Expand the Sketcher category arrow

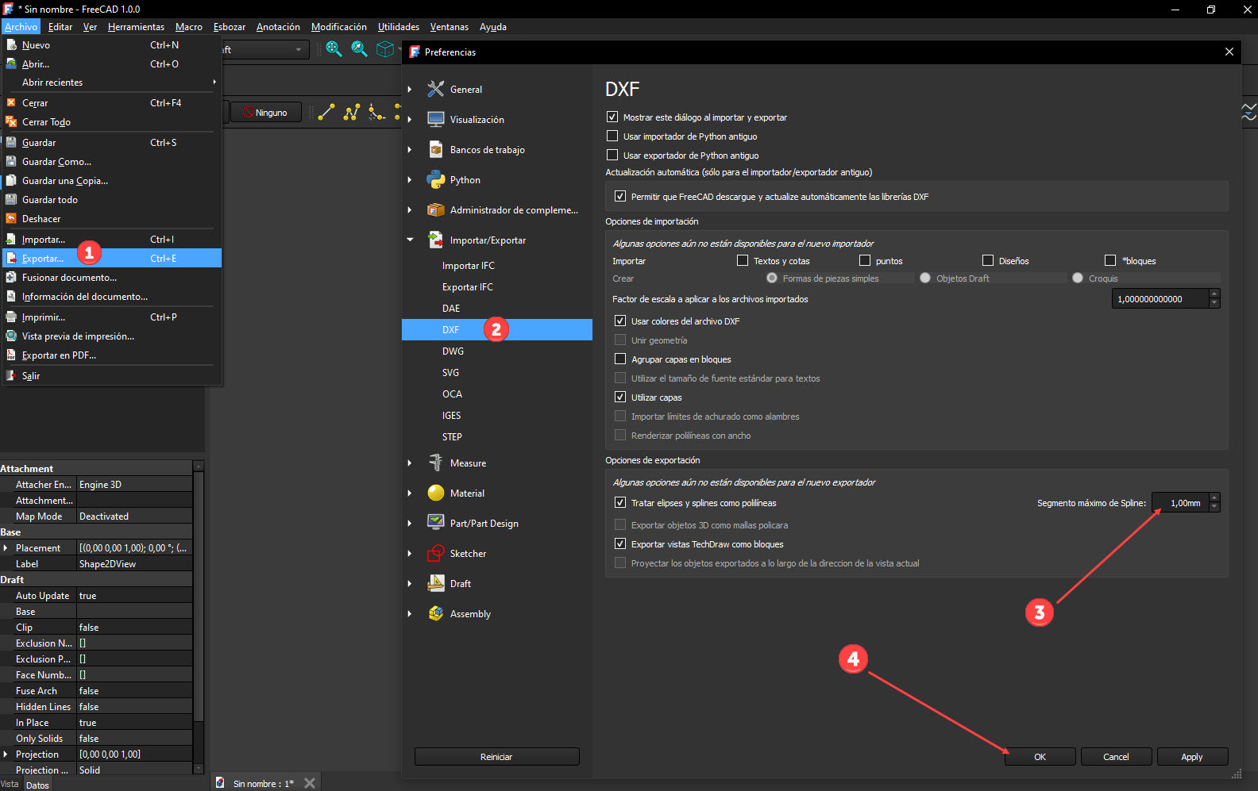[x=410, y=553]
